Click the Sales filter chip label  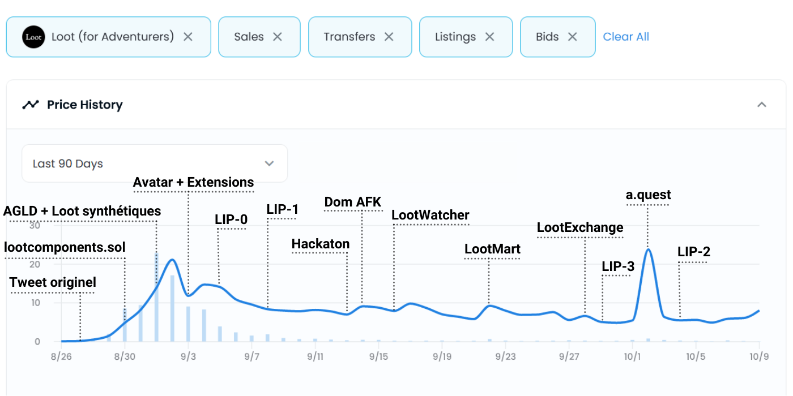pyautogui.click(x=249, y=37)
